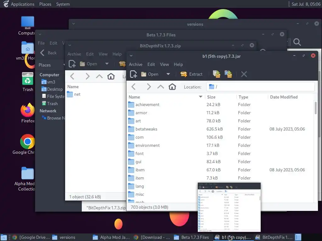
Task: Open the View menu in b1 jar window
Action: point(164,64)
